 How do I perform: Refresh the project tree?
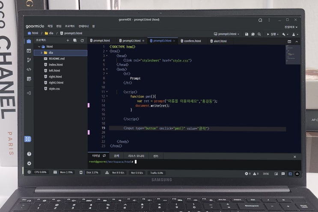pos(82,40)
